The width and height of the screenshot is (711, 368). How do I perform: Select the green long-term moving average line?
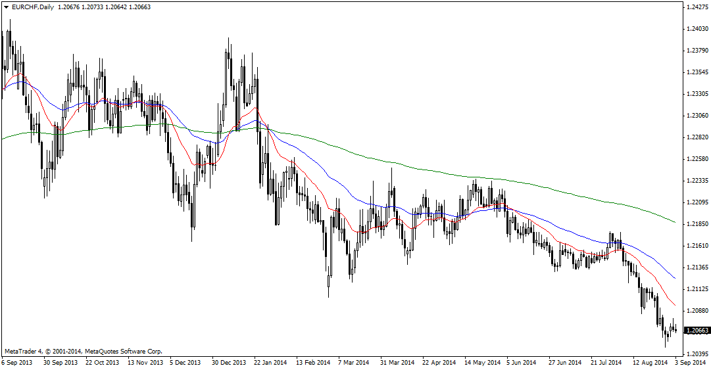[x=460, y=173]
